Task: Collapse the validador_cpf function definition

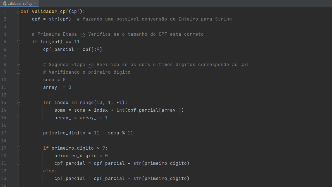Action: point(19,11)
